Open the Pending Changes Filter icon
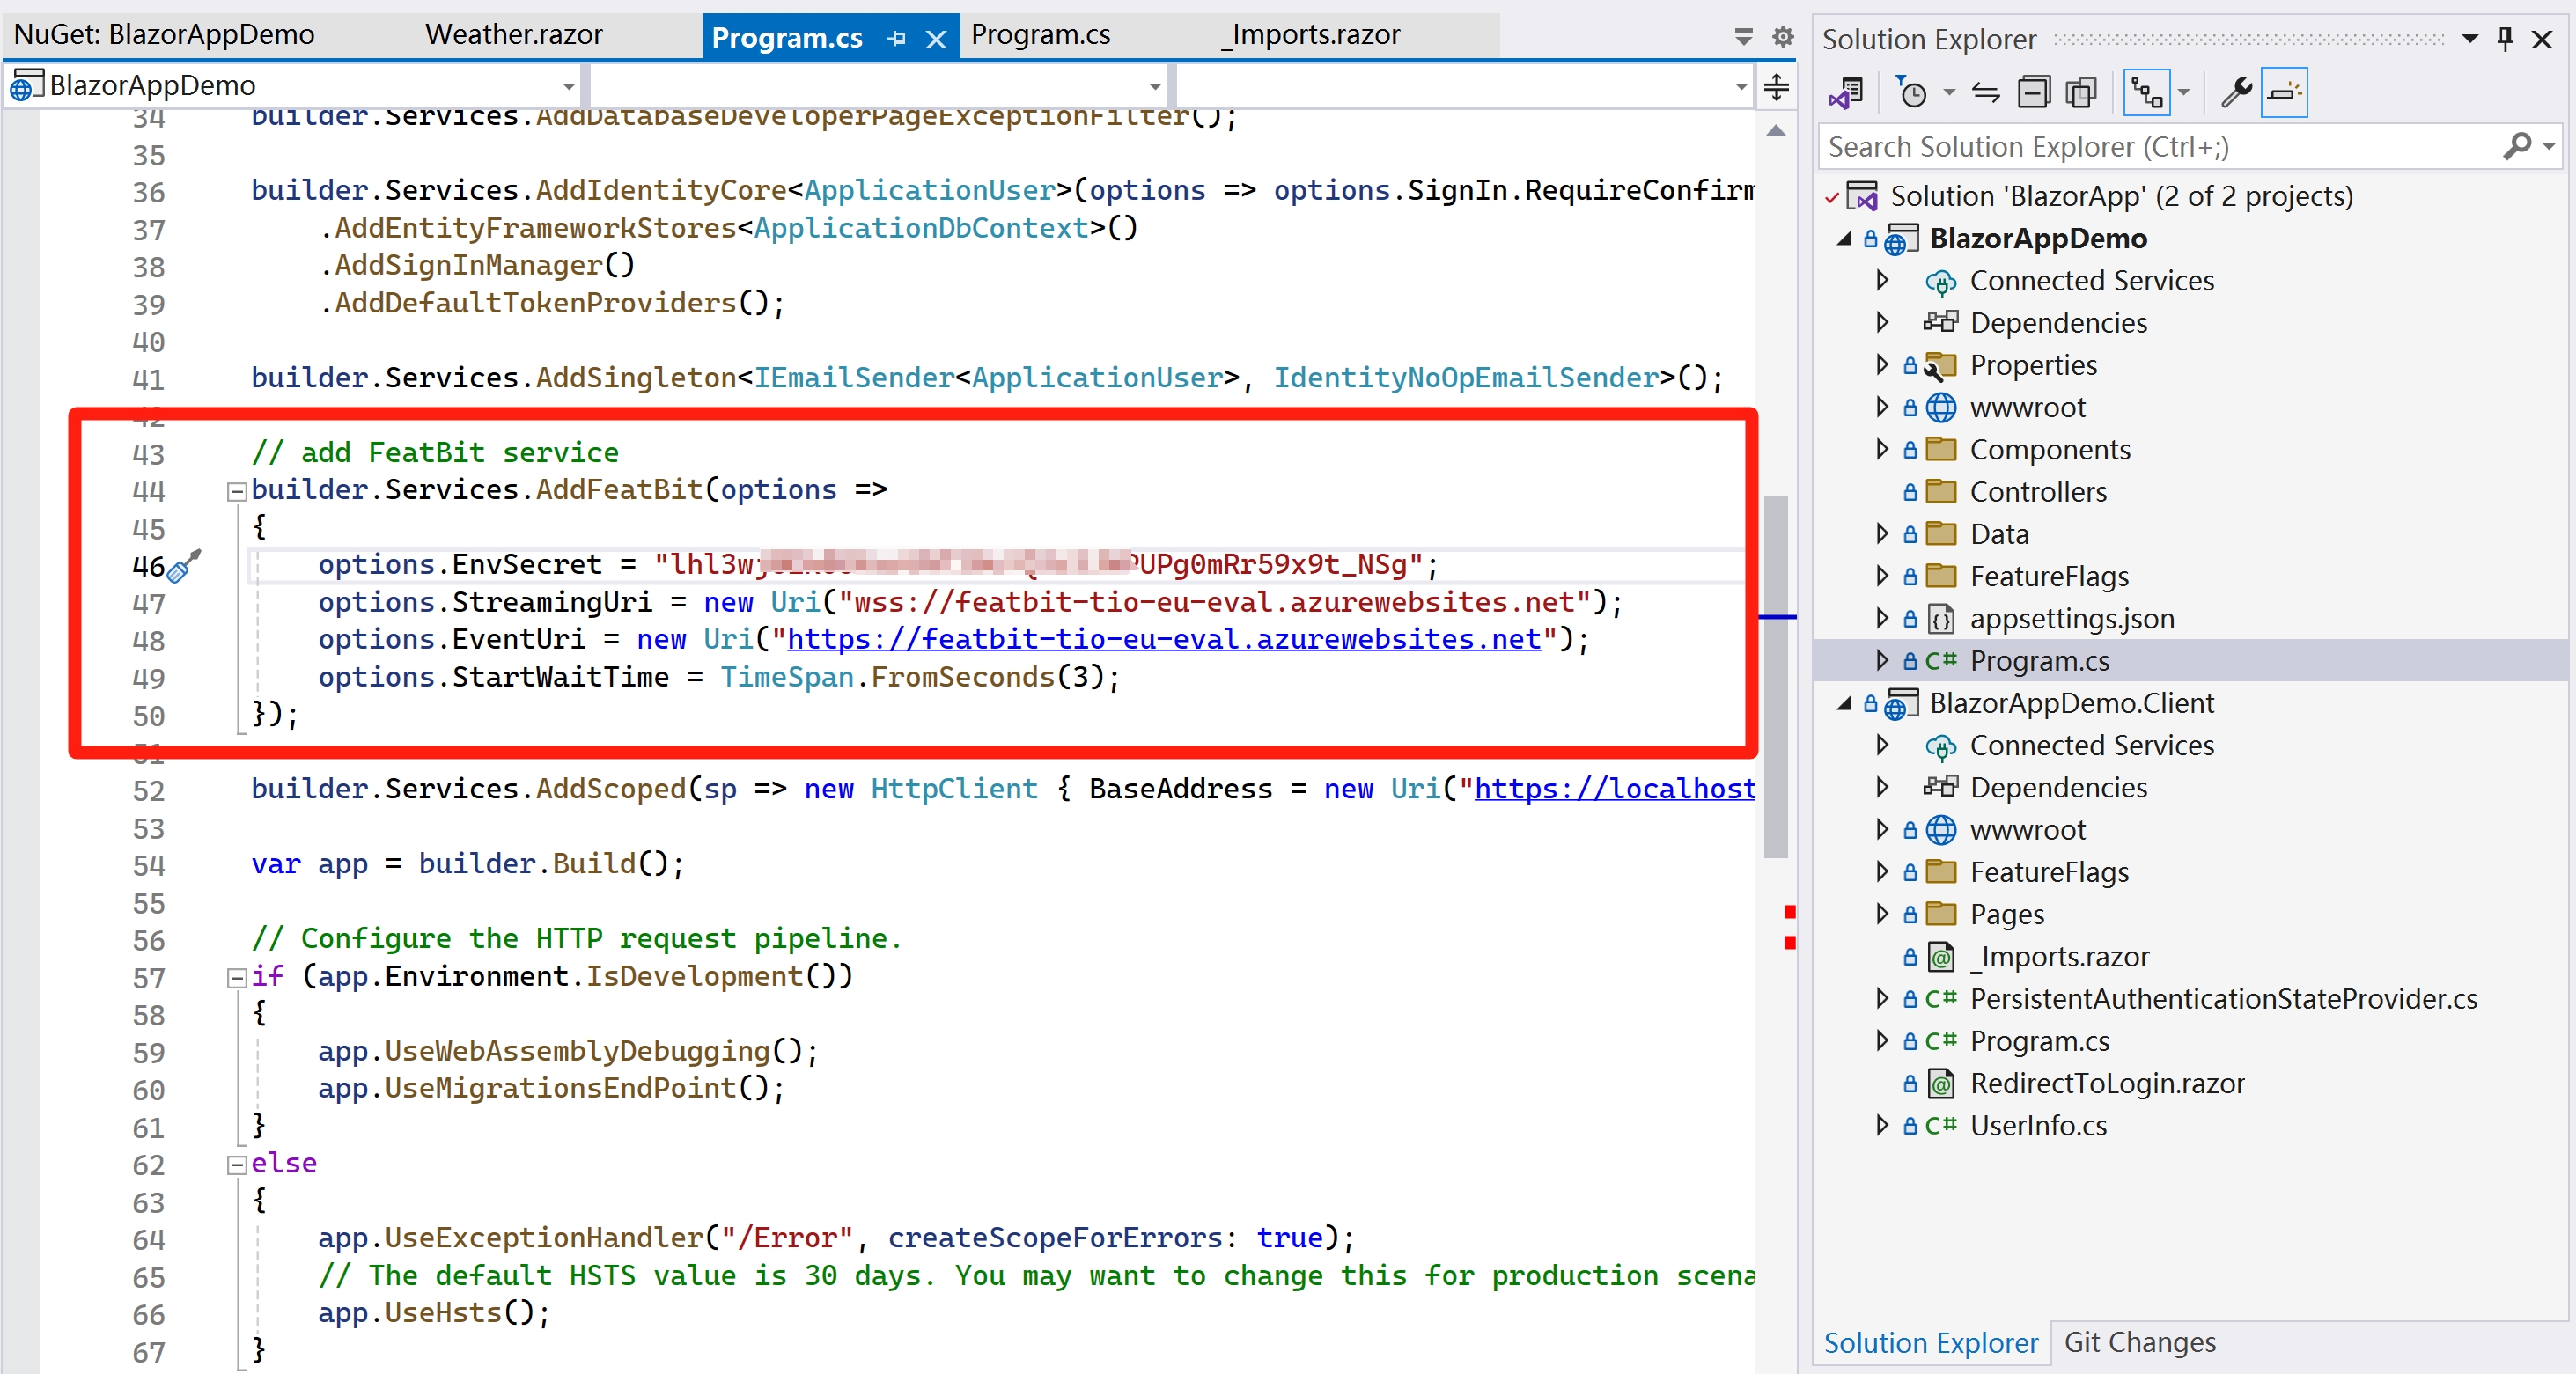 point(1911,93)
